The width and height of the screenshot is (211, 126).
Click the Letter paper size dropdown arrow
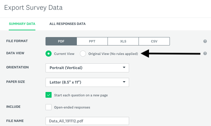click(x=124, y=82)
